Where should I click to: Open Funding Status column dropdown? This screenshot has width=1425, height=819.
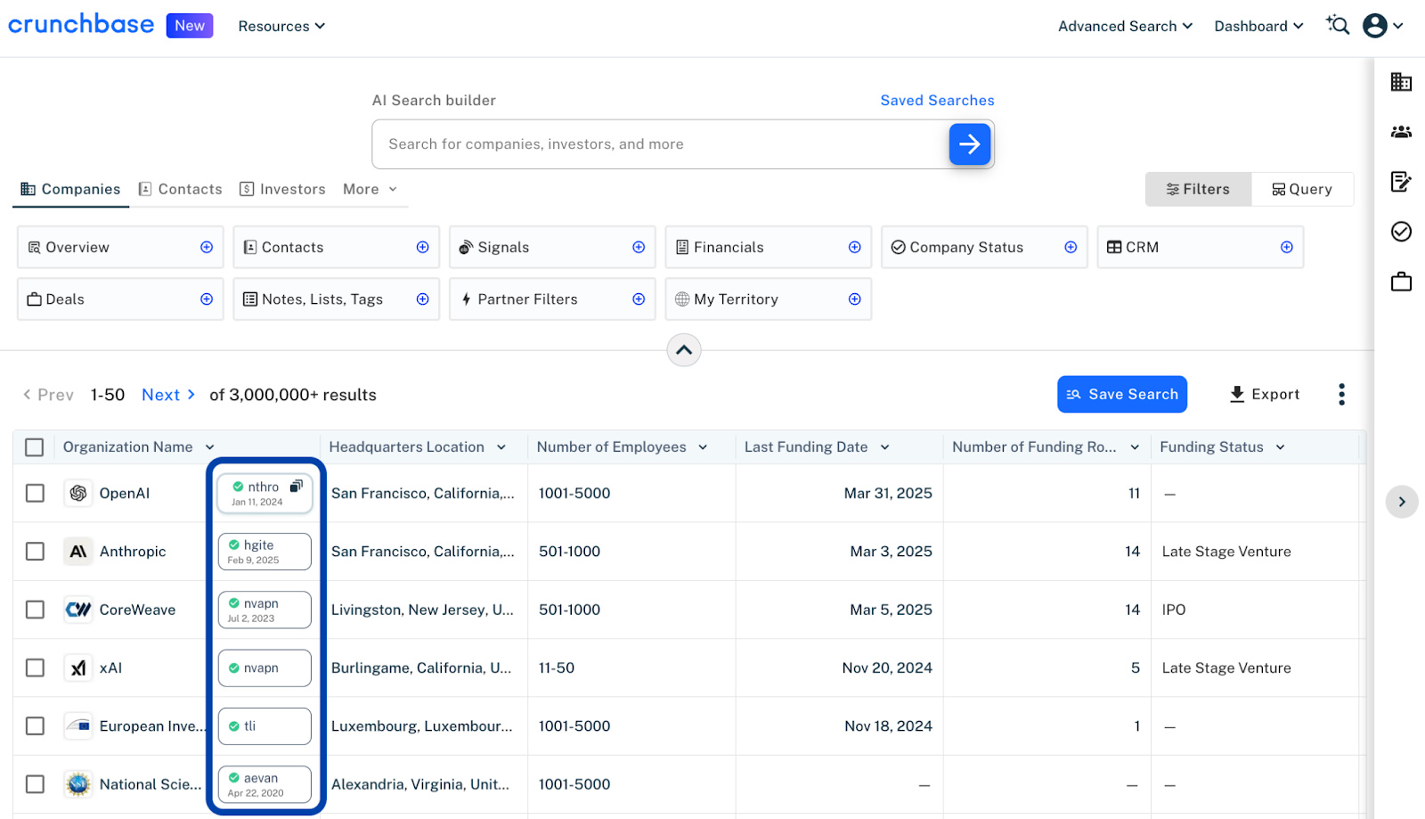point(1280,447)
